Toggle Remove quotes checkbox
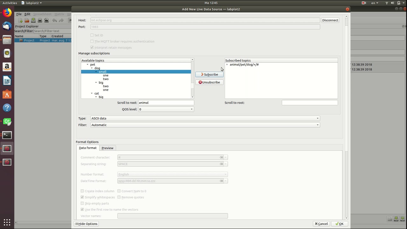Viewport: 407px width, 229px height. click(x=119, y=197)
